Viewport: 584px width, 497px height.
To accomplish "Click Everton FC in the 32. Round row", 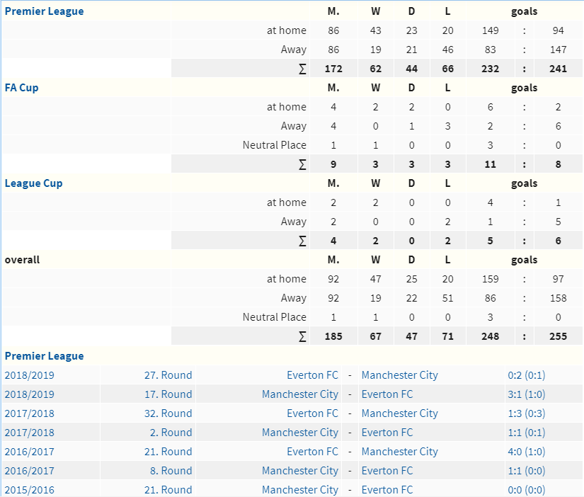I will (x=312, y=413).
